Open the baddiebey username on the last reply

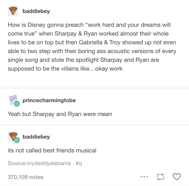click(36, 137)
